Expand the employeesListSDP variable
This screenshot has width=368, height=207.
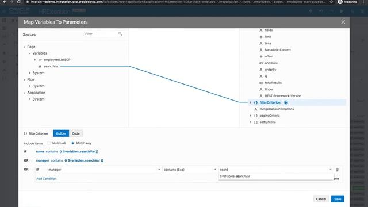click(35, 60)
